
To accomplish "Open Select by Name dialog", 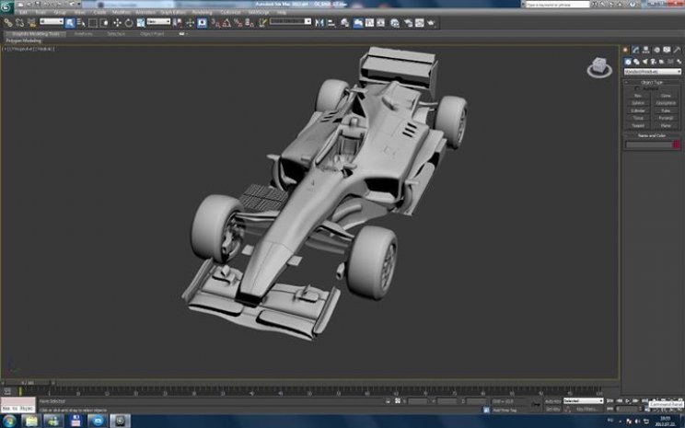I will click(81, 23).
